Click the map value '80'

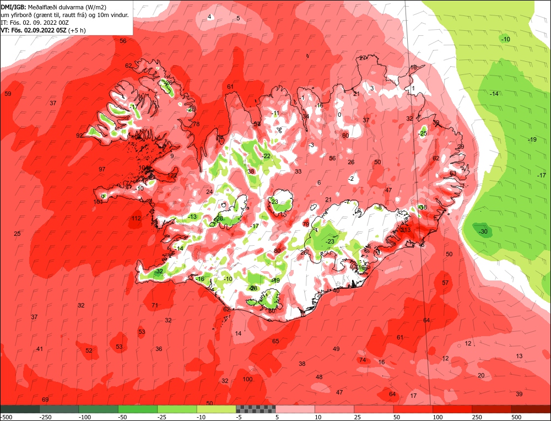(277, 251)
